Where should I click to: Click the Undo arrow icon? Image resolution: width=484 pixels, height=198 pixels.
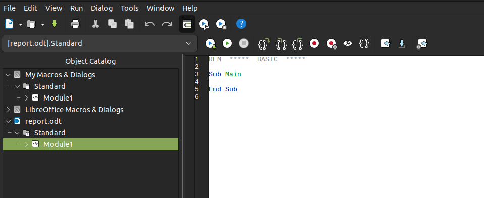coord(150,24)
